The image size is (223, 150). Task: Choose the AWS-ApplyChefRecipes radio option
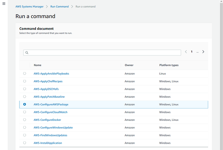tap(25, 81)
